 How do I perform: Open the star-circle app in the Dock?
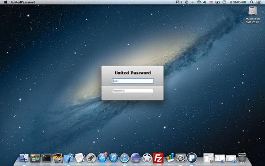pyautogui.click(x=147, y=158)
